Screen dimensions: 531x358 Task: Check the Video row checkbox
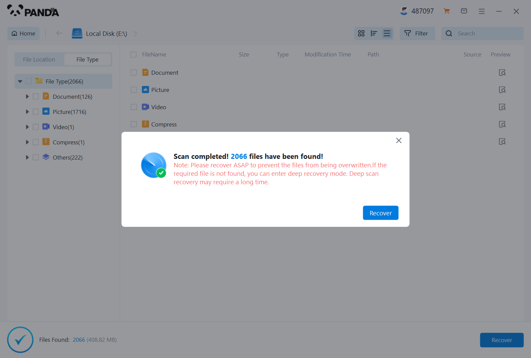pos(134,107)
